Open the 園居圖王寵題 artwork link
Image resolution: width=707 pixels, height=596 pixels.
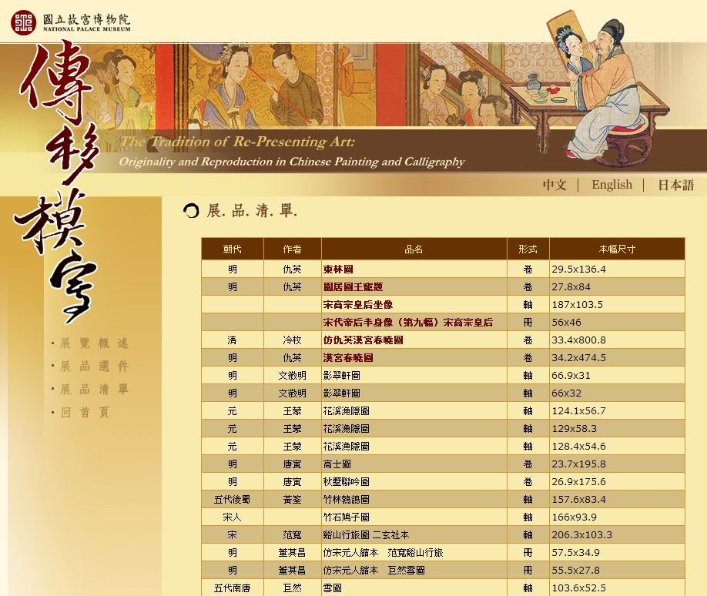click(x=353, y=287)
